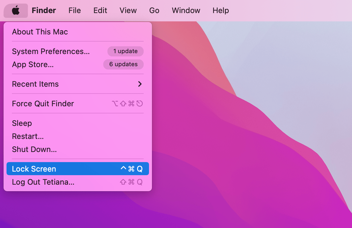Open About This Mac

coord(40,32)
